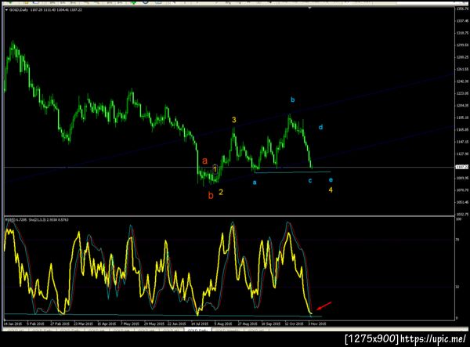
Task: Select the orange wave label '4'
Action: [x=331, y=190]
